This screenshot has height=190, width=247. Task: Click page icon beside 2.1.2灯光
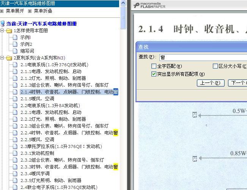coord(15,78)
